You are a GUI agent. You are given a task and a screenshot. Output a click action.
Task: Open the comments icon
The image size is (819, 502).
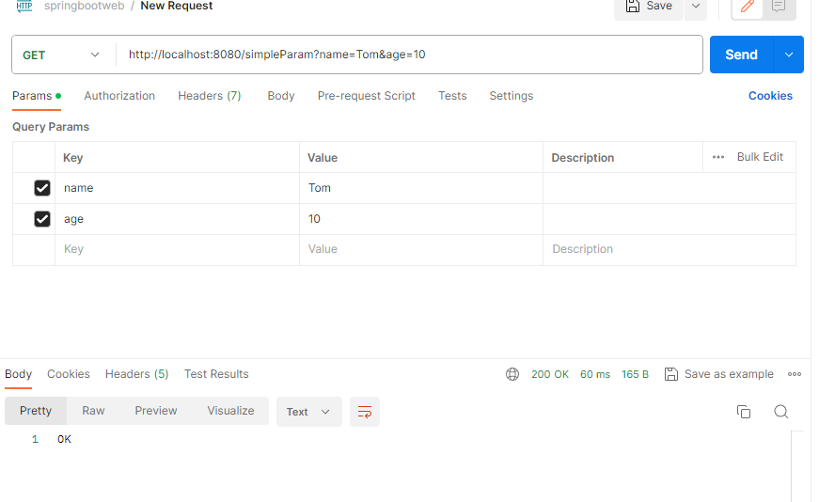point(779,8)
